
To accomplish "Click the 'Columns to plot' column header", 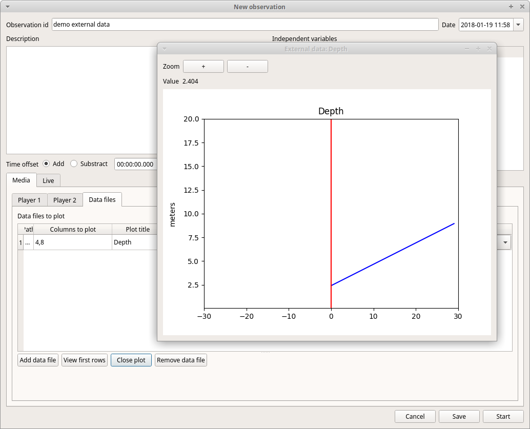I will [73, 229].
